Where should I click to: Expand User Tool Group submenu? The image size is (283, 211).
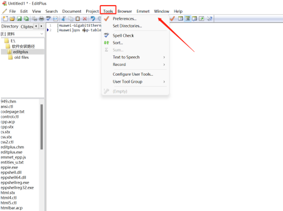coord(135,82)
